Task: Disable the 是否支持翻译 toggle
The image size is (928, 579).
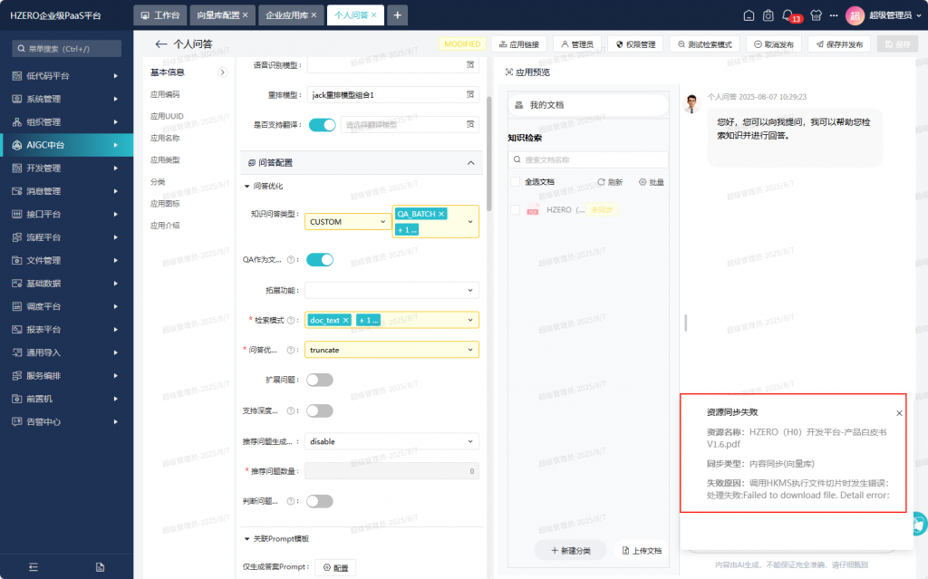Action: 322,125
